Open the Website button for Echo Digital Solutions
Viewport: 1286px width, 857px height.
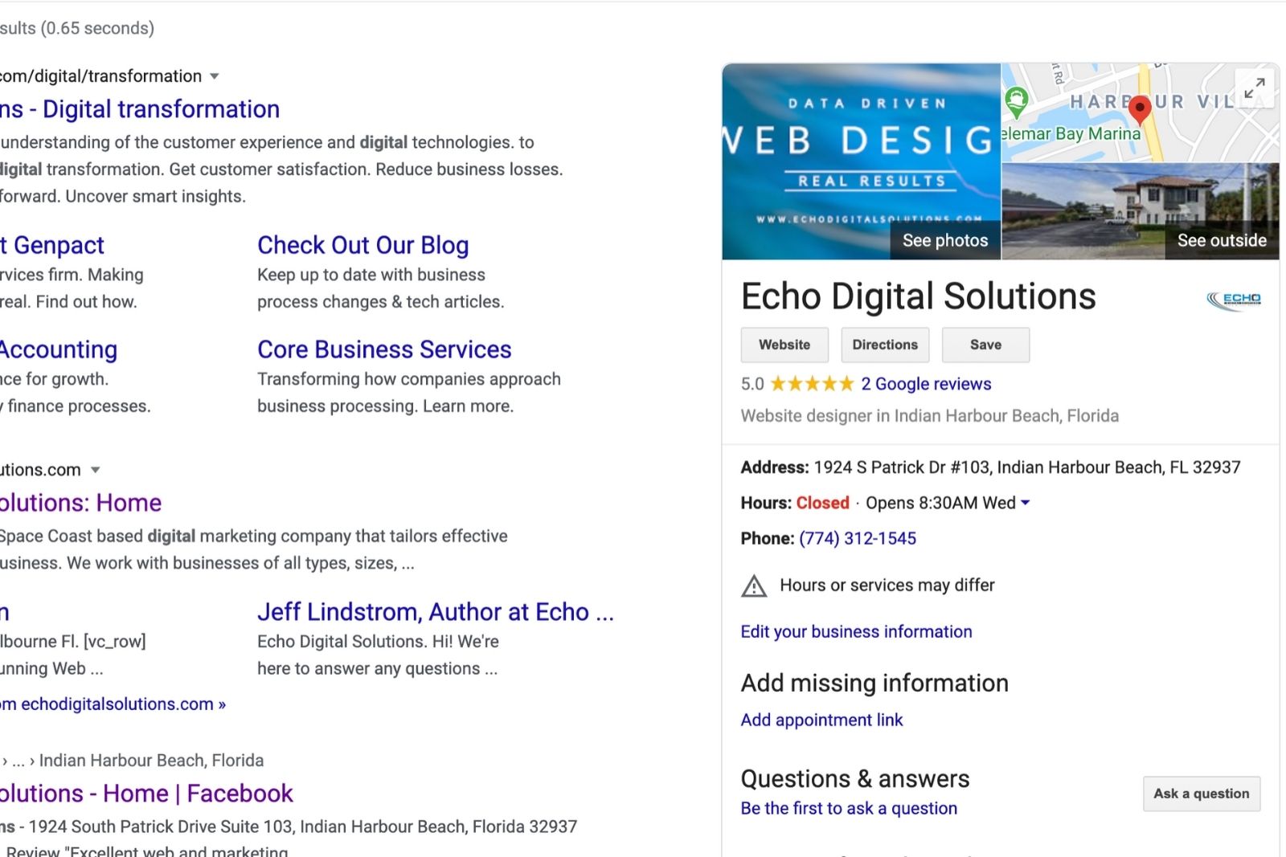[x=784, y=345]
